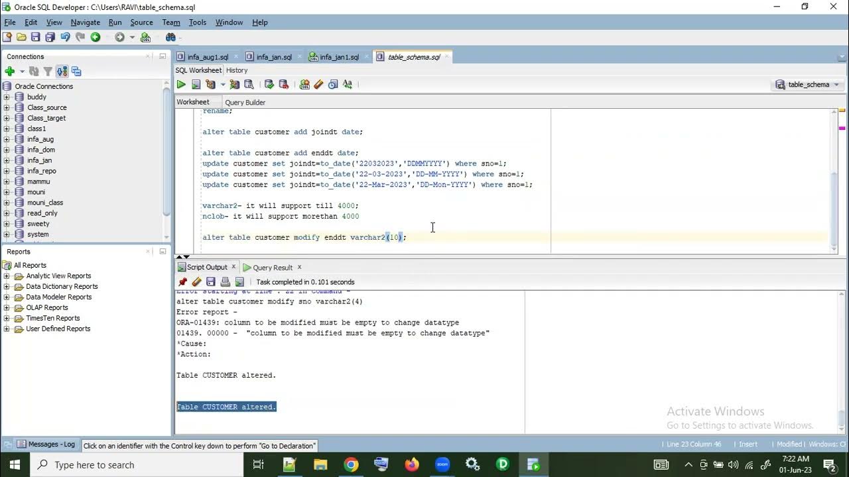Minimize the Connections panel

point(163,56)
